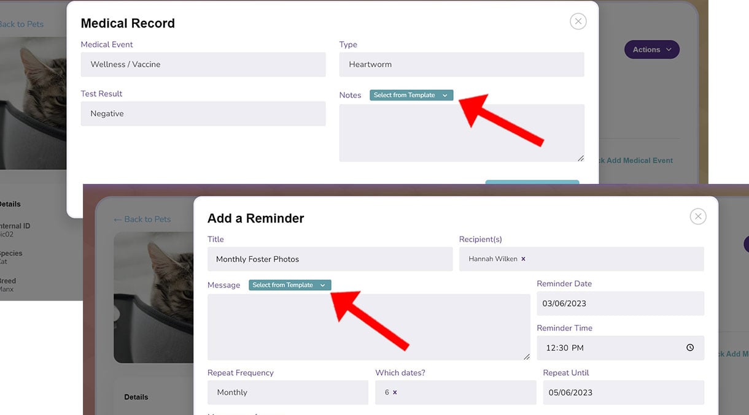Click the Add Medical Event link
The height and width of the screenshot is (415, 749).
pos(638,161)
